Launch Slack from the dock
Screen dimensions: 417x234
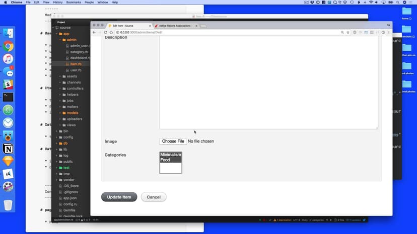pos(8,84)
